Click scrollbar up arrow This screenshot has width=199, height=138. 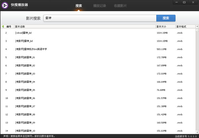(197, 27)
